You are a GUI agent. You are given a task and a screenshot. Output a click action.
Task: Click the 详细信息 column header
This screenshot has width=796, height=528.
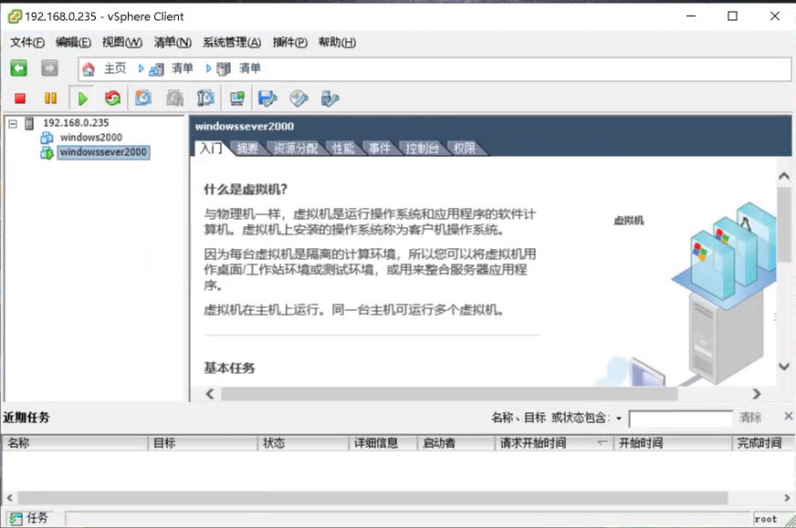383,443
